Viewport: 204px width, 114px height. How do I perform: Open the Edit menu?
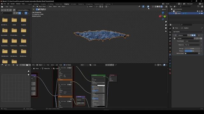pos(8,4)
